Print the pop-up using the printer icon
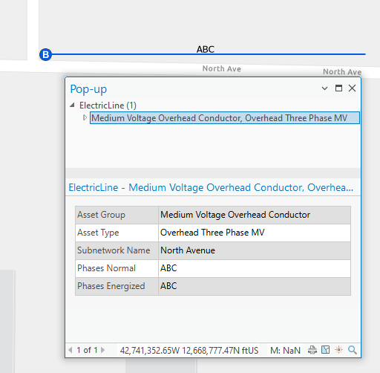Image resolution: width=380 pixels, height=373 pixels. (x=312, y=350)
